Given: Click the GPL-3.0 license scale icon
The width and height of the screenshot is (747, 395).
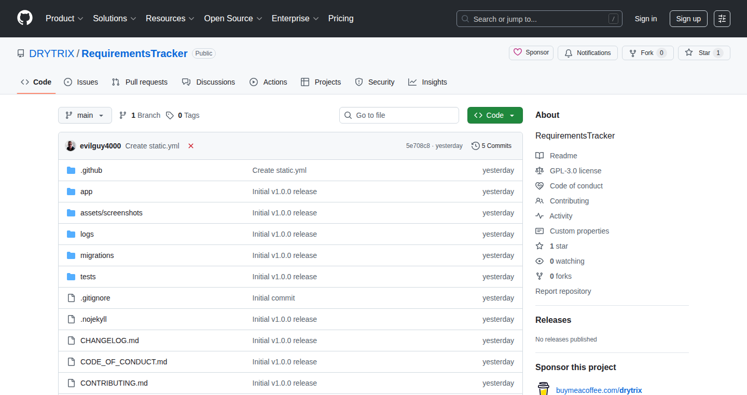Looking at the screenshot, I should coord(539,171).
